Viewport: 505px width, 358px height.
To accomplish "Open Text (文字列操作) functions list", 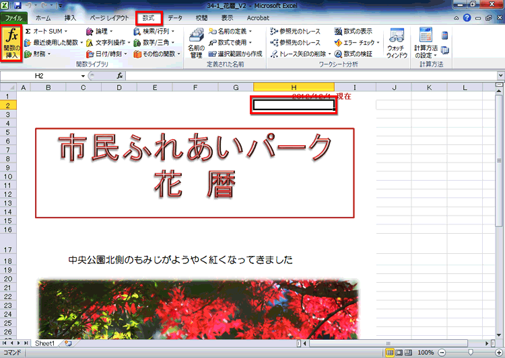I will [x=108, y=42].
